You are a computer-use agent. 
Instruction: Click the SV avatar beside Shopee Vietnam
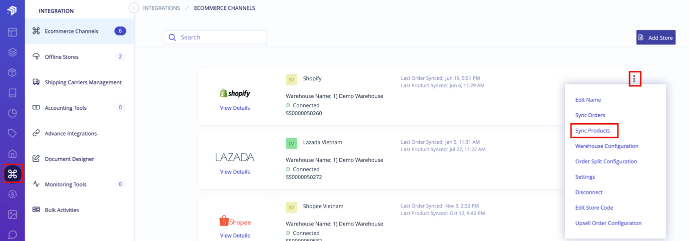coord(291,207)
